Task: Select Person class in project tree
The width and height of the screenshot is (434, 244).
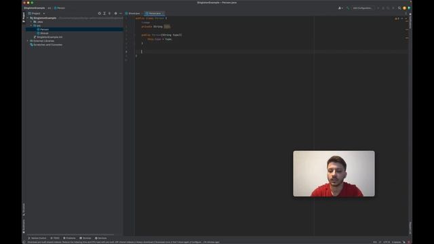Action: (44, 29)
